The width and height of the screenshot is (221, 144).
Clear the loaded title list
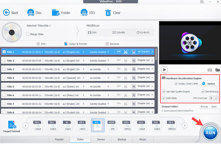(x=113, y=13)
